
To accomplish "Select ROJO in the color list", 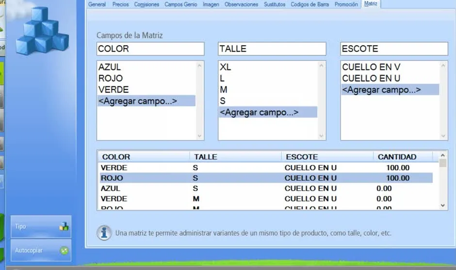I will click(147, 78).
